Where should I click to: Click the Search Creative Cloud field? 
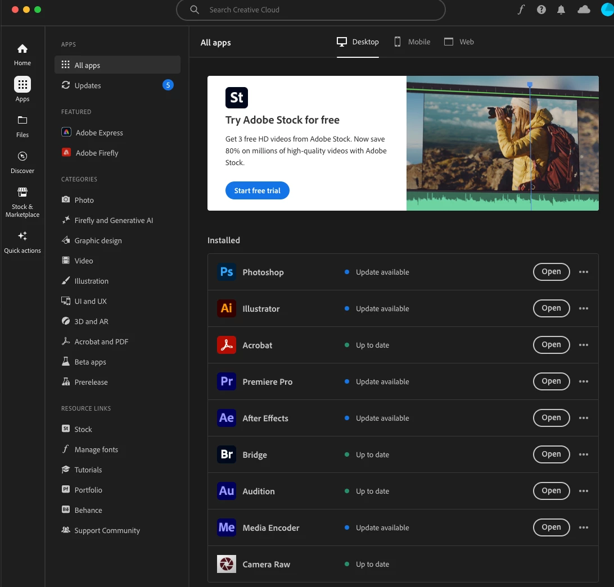coord(310,10)
